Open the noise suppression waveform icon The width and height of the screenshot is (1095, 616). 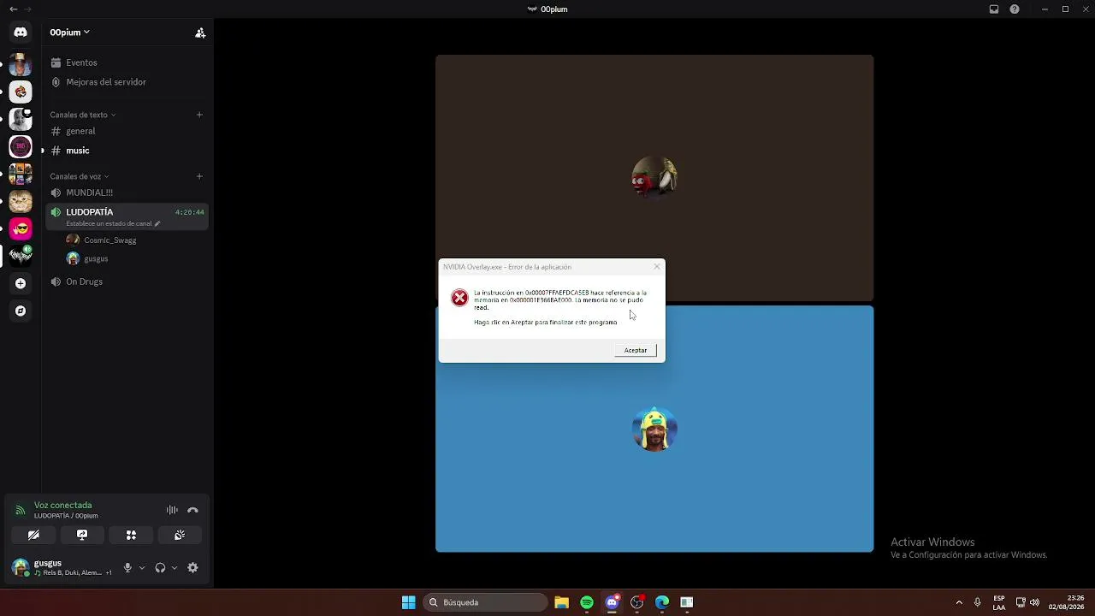172,510
